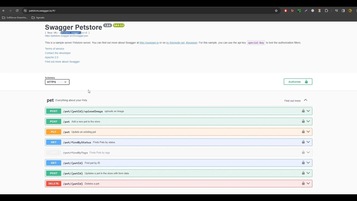
Task: Open the Terms of service link
Action: coord(54,49)
